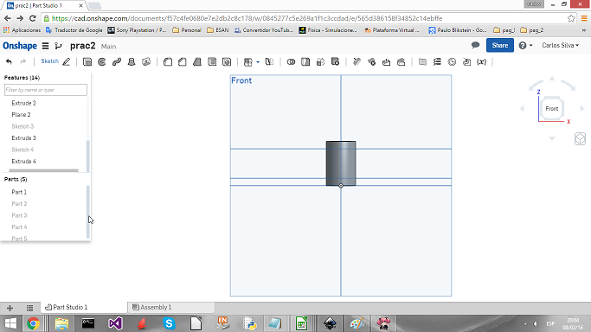Select the Sweep tool icon
The image size is (591, 332).
tap(117, 61)
